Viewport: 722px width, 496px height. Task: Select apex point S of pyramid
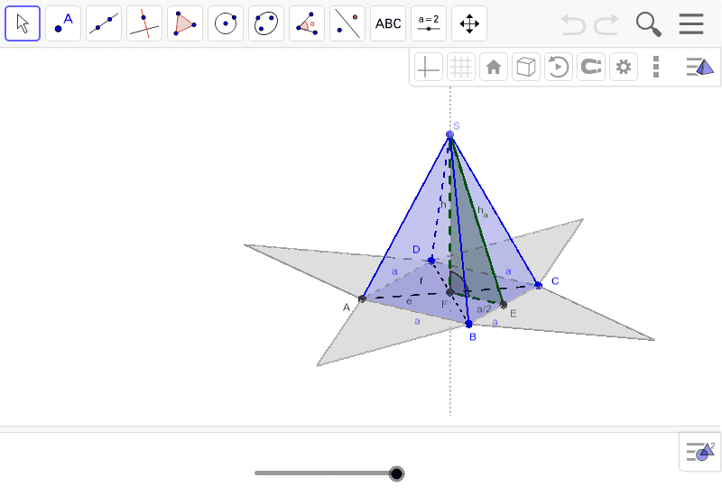point(449,134)
